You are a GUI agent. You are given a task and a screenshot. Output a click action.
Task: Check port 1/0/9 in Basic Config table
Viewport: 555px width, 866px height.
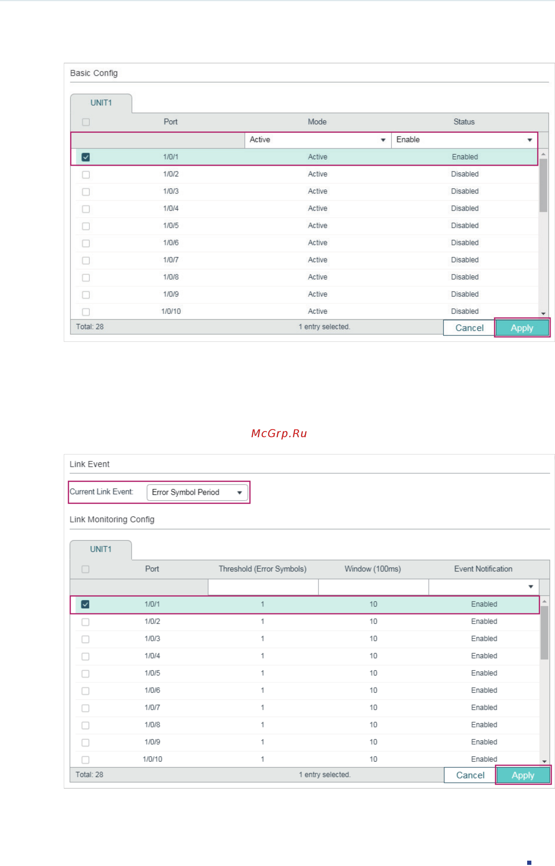tap(86, 295)
